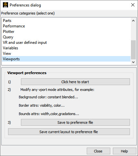The image size is (138, 156).
Task: Close the Preferences dialog window
Action: click(x=133, y=5)
